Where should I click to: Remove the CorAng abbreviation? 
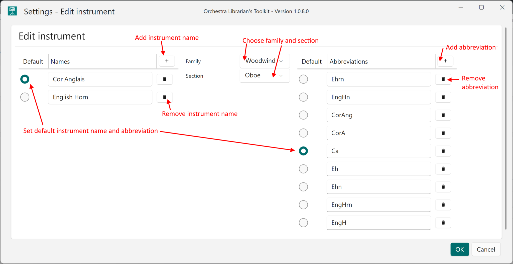443,115
